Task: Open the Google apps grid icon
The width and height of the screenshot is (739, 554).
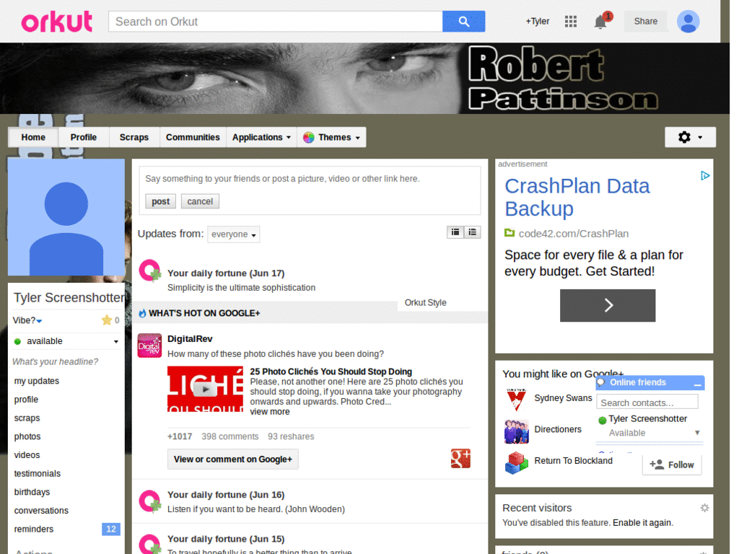Action: 571,21
